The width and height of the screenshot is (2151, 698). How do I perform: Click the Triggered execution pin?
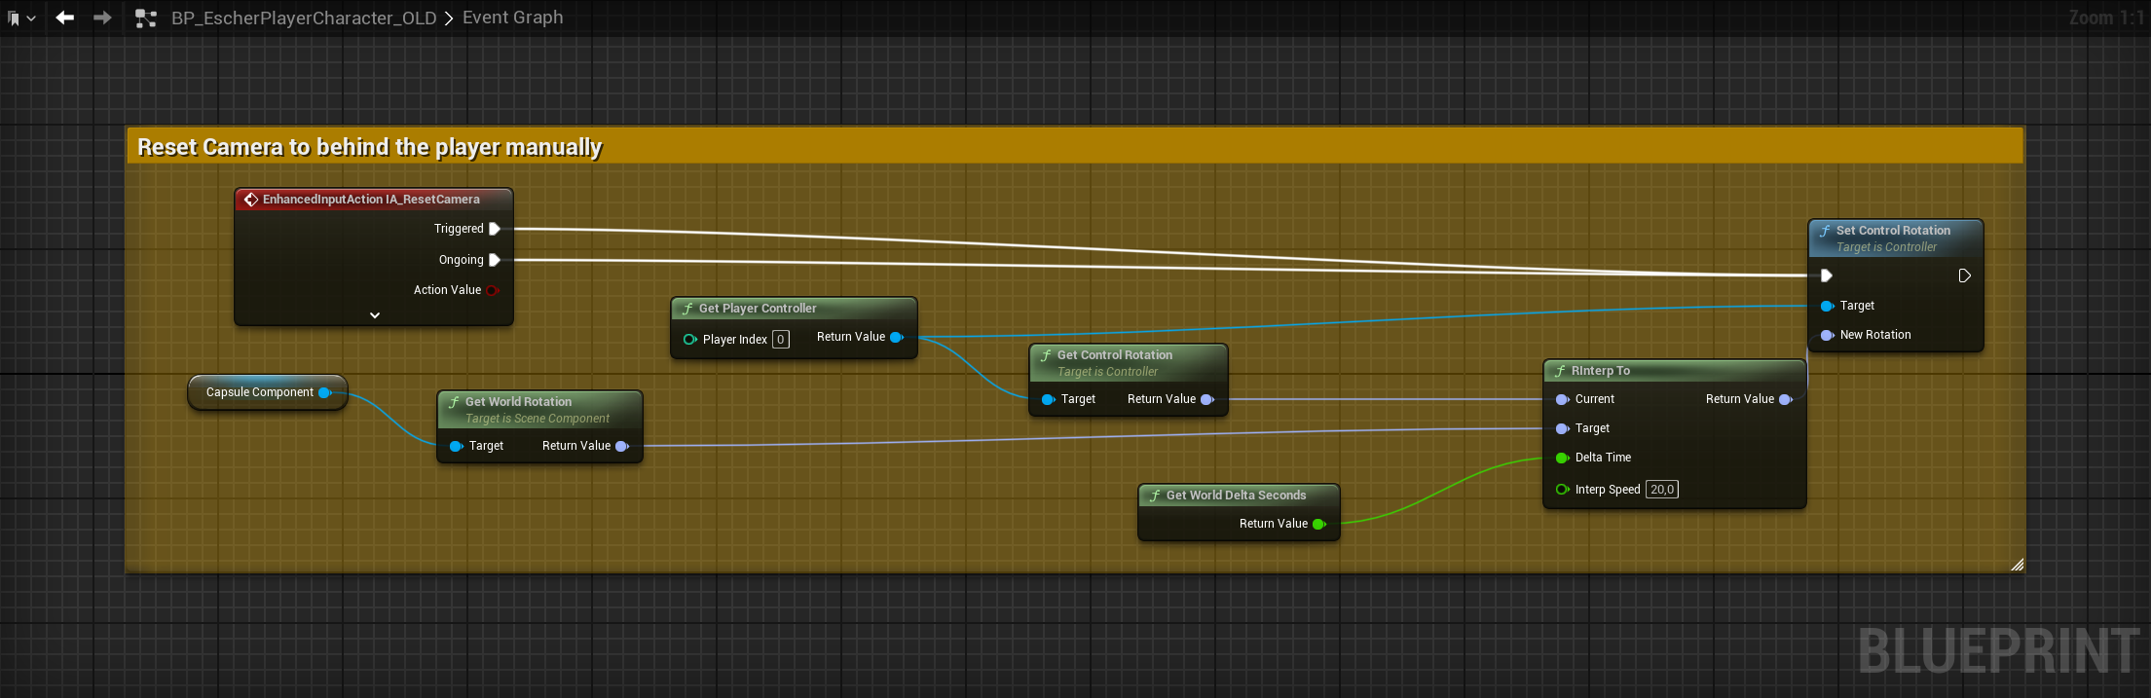495,229
